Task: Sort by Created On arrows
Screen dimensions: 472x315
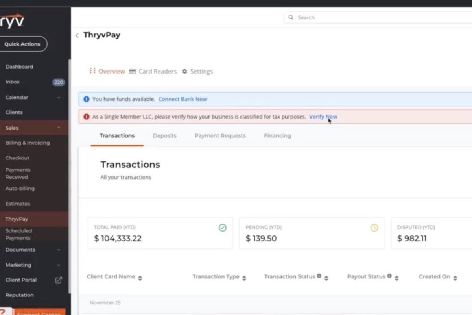Action: click(x=455, y=278)
